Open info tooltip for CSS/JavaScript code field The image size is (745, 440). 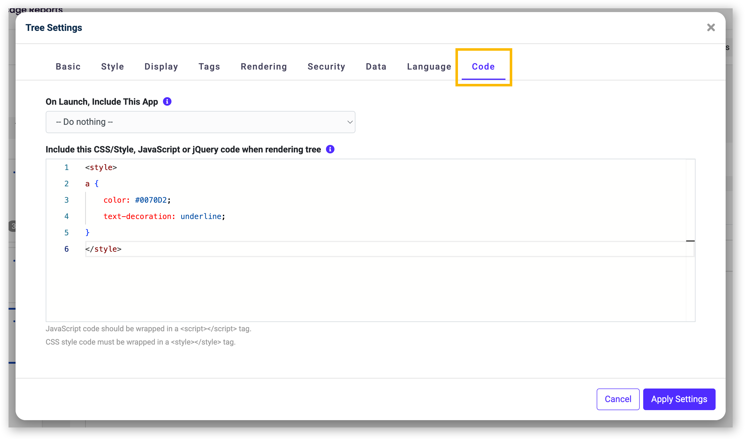pyautogui.click(x=330, y=149)
